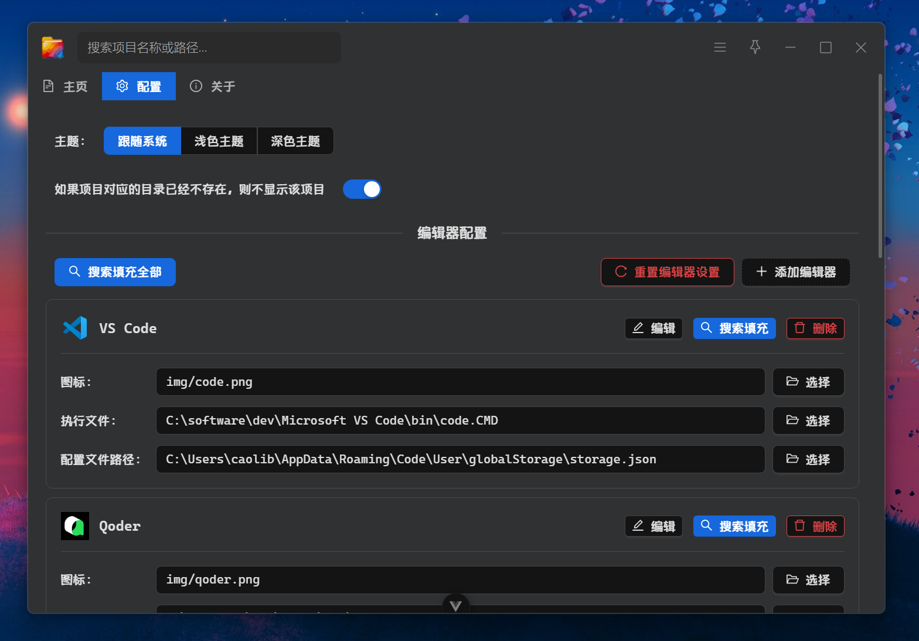The width and height of the screenshot is (919, 641).
Task: Browse for the VS Code config file path
Action: tap(808, 460)
